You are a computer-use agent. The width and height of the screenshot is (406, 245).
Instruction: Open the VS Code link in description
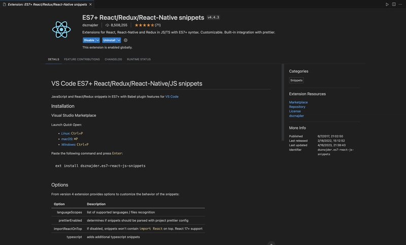172,97
